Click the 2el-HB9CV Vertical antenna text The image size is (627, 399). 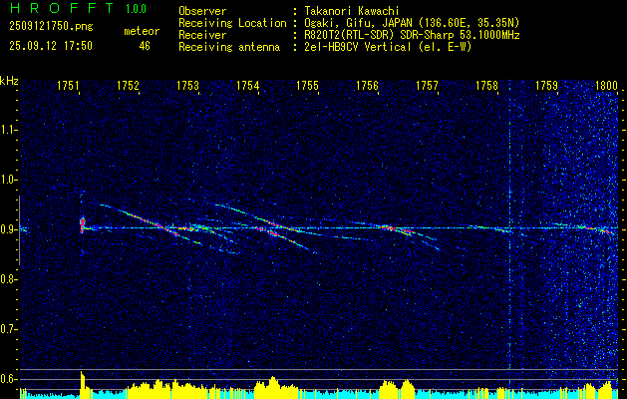[x=387, y=47]
